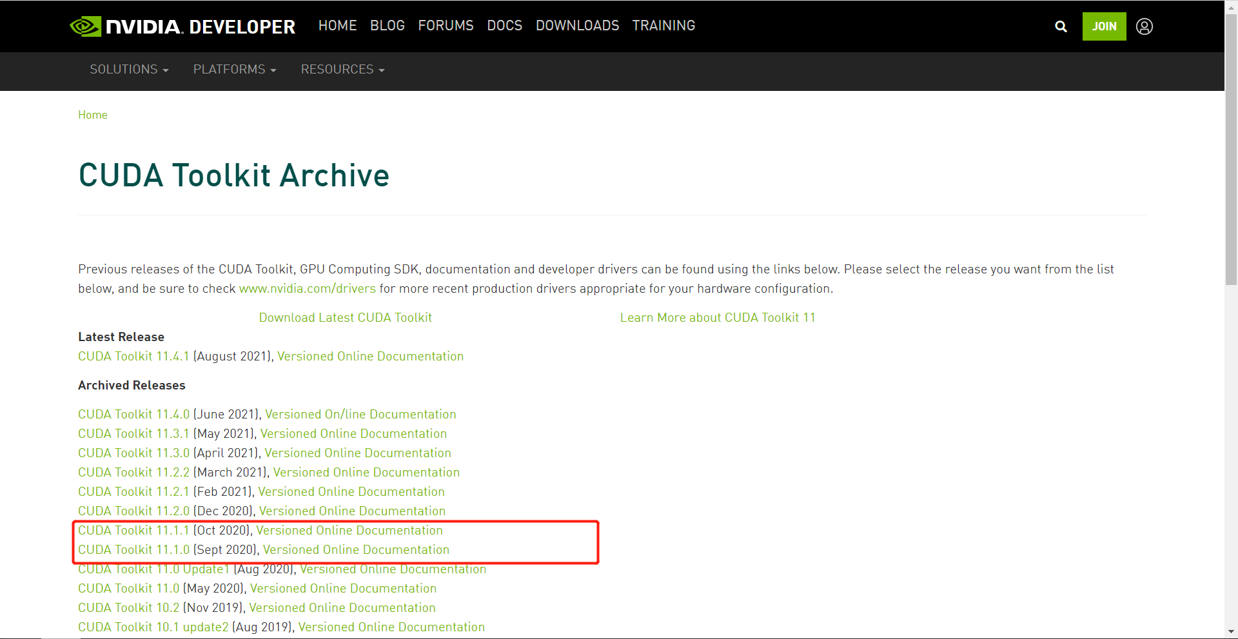The width and height of the screenshot is (1238, 639).
Task: Open CUDA Toolkit 11.2.2 link
Action: pos(133,473)
